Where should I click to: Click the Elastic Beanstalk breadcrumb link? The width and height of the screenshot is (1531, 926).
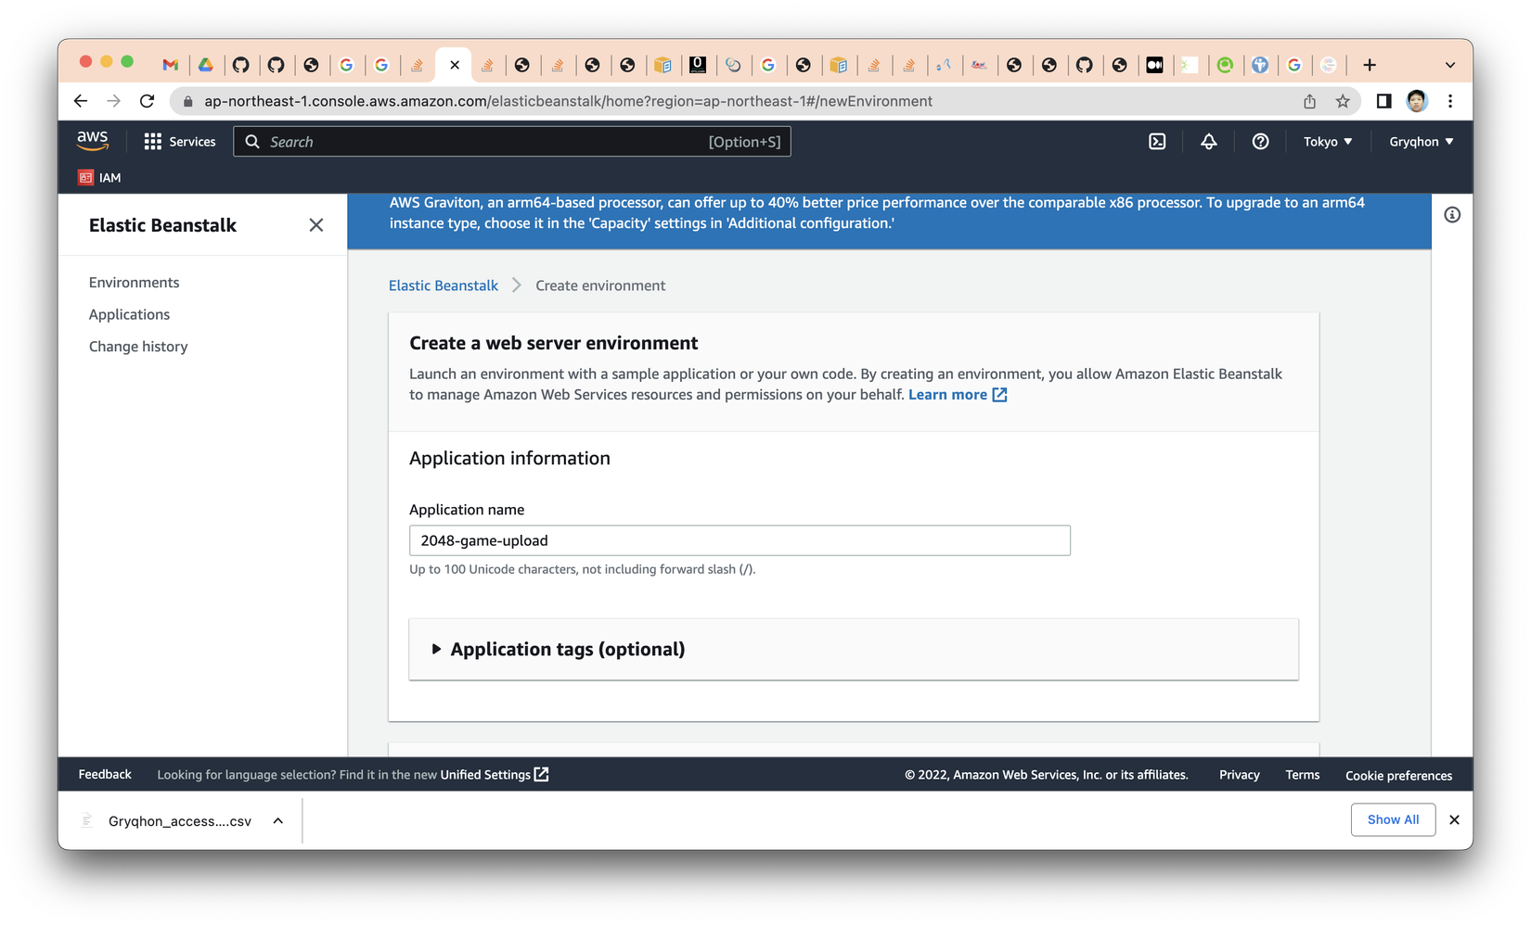coord(444,285)
